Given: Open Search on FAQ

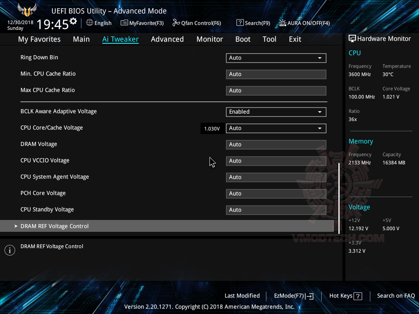Looking at the screenshot, I should [396, 296].
